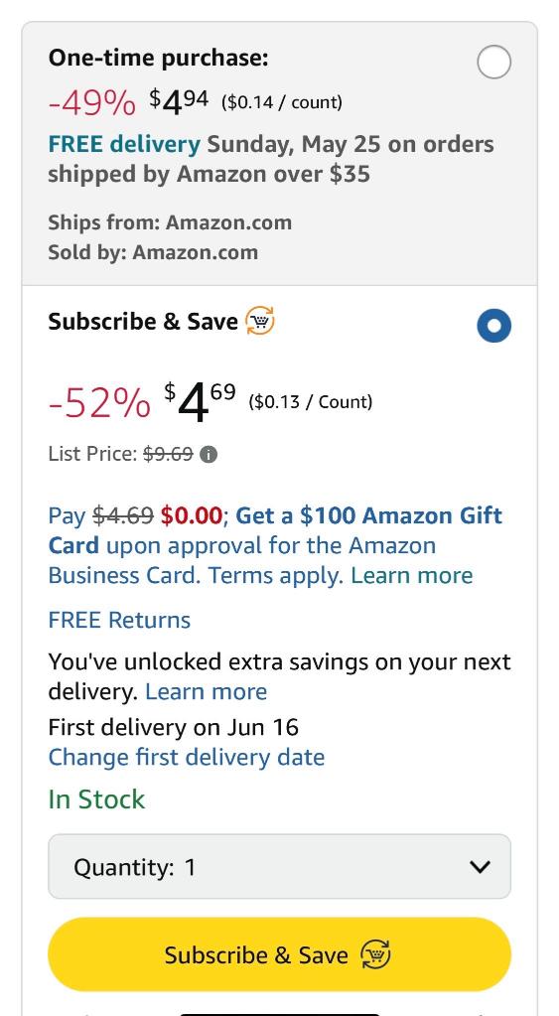Click the Subscribe & Save heading text
The image size is (559, 1016).
143,322
